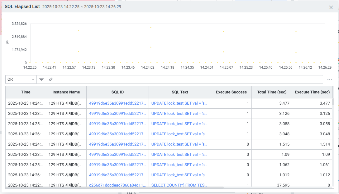The image size is (339, 194).
Task: Open SQL ID link in 3.477 row
Action: 117,103
